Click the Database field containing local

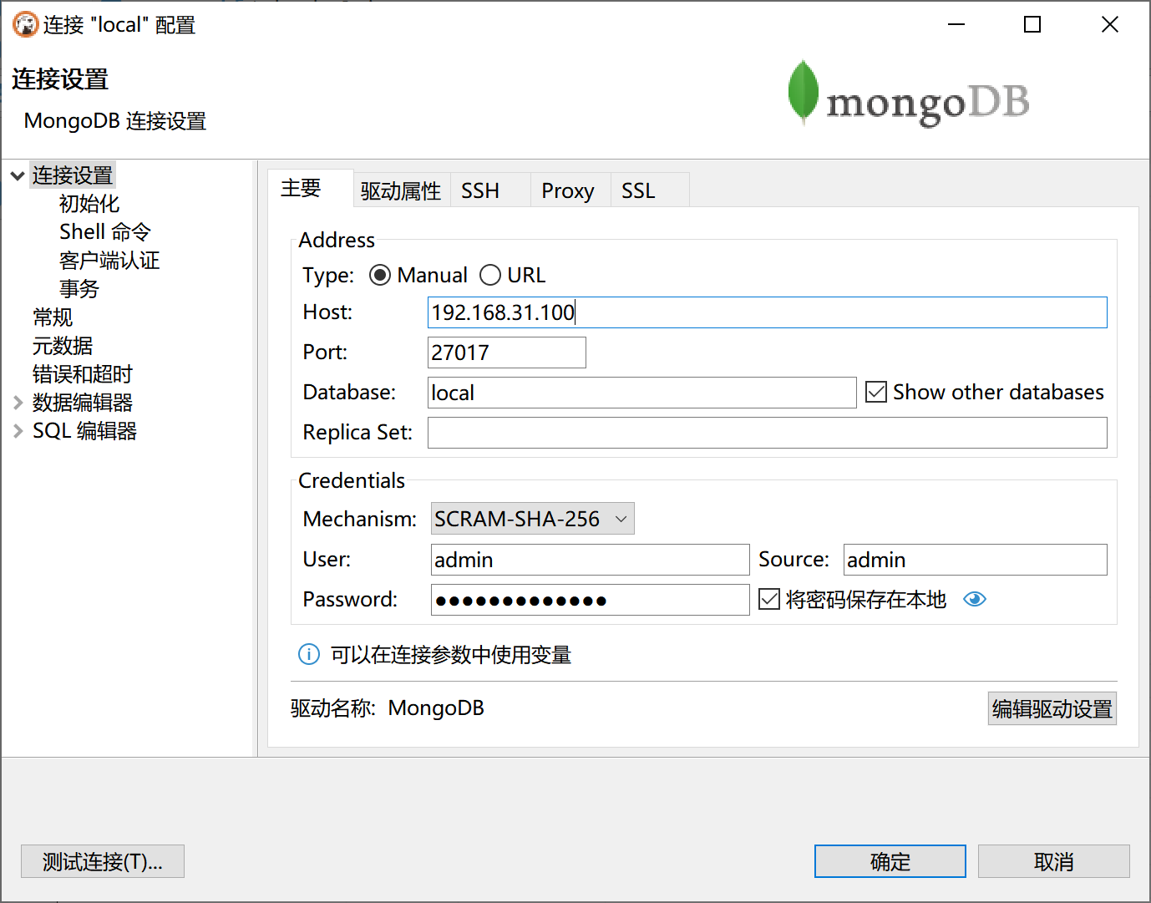pyautogui.click(x=642, y=393)
